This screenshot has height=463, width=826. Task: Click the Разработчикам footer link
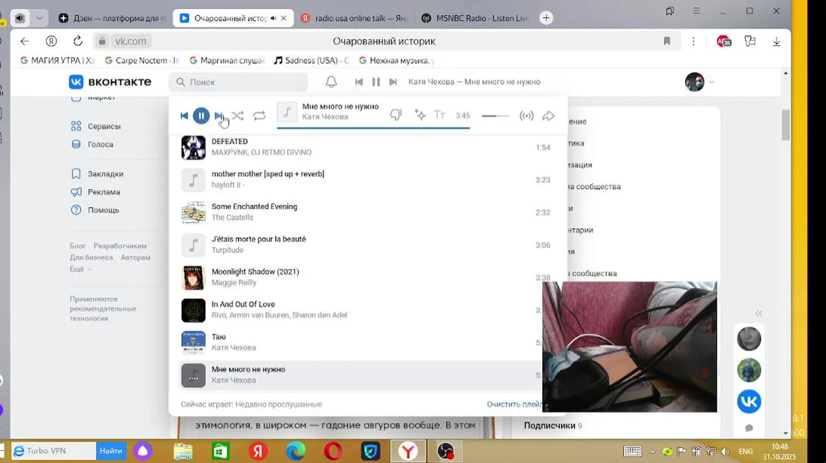pyautogui.click(x=120, y=246)
